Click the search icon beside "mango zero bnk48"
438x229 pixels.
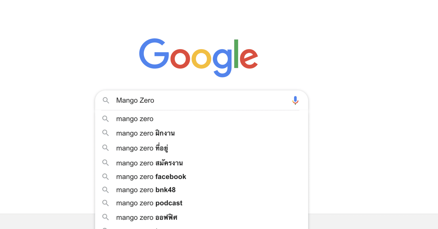click(x=106, y=190)
